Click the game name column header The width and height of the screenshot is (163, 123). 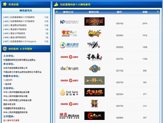coord(94,12)
